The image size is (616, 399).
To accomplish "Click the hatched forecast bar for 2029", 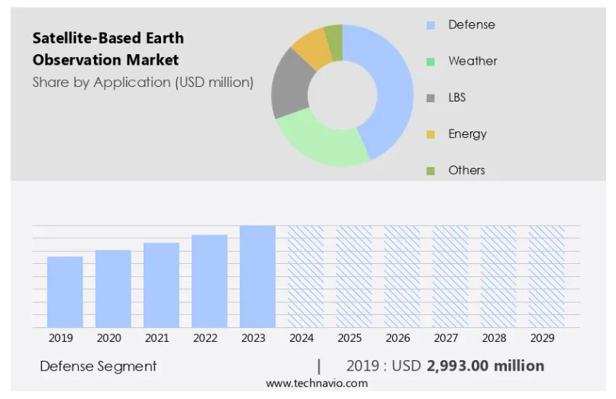I will [546, 276].
